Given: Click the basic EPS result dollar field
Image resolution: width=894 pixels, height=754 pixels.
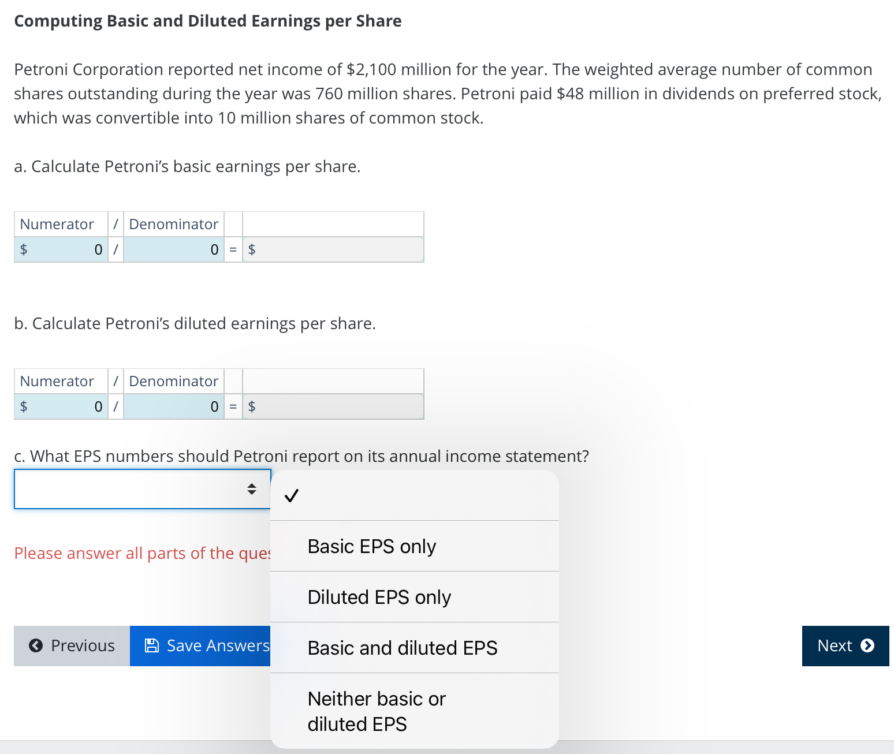Looking at the screenshot, I should [x=333, y=249].
